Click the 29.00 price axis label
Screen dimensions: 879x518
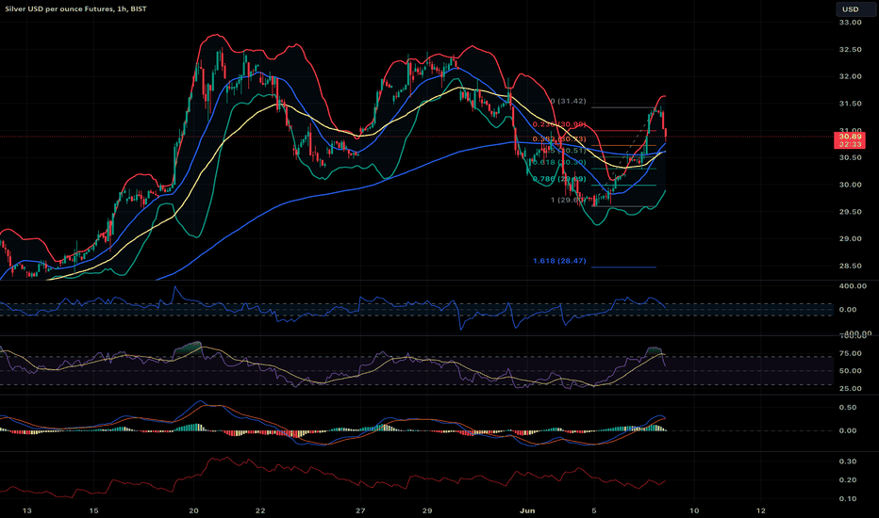coord(851,238)
